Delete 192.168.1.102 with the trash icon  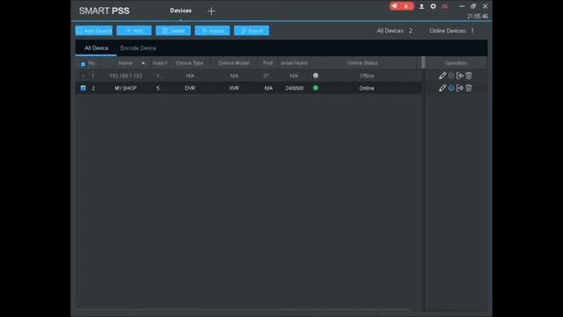tap(469, 76)
